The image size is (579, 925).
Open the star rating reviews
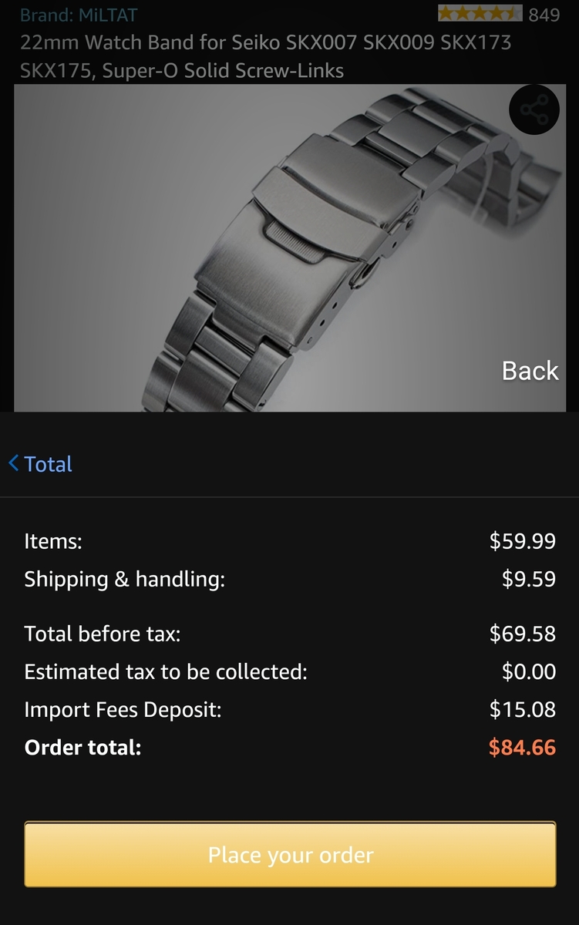point(479,14)
